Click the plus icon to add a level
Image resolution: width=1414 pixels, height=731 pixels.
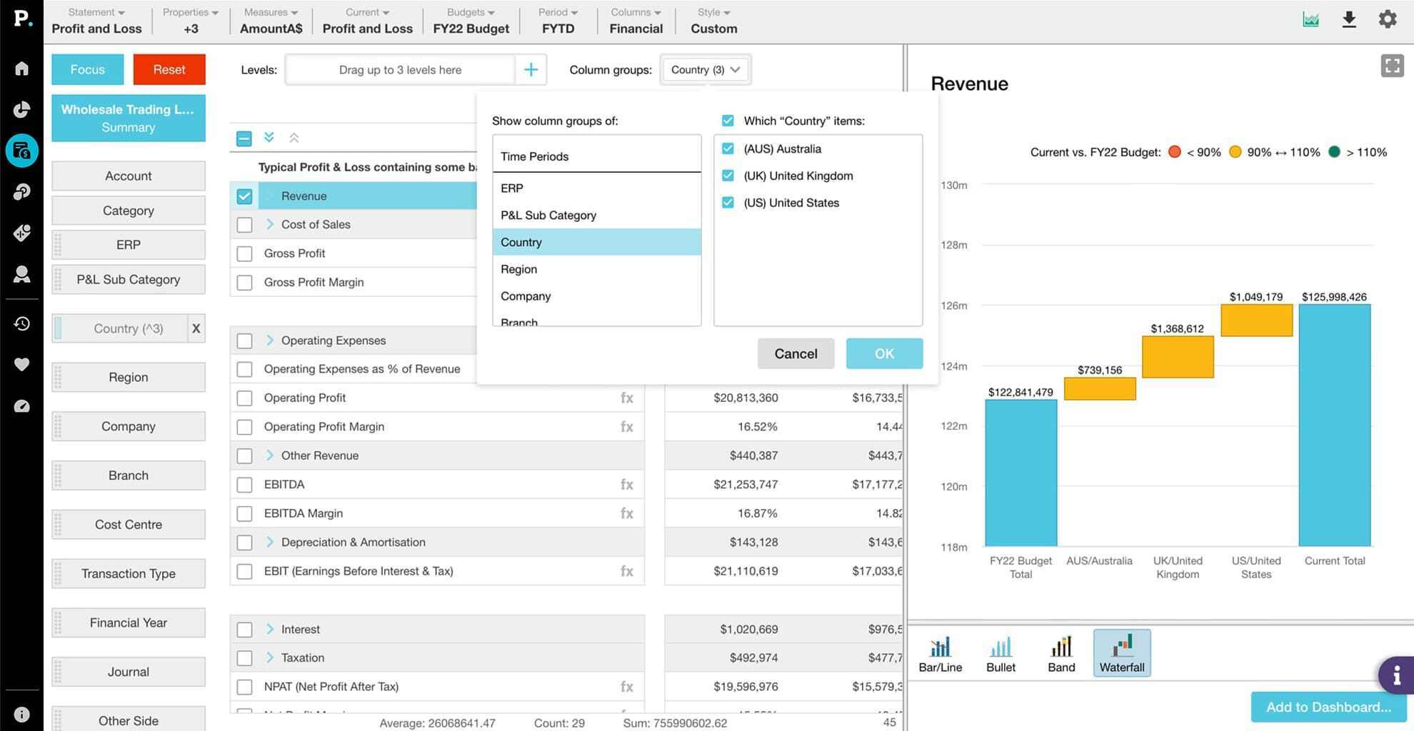tap(531, 69)
